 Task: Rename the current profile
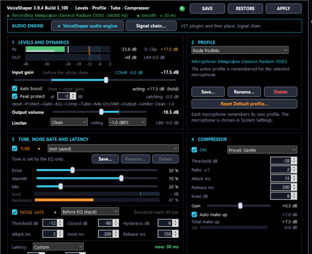[244, 92]
